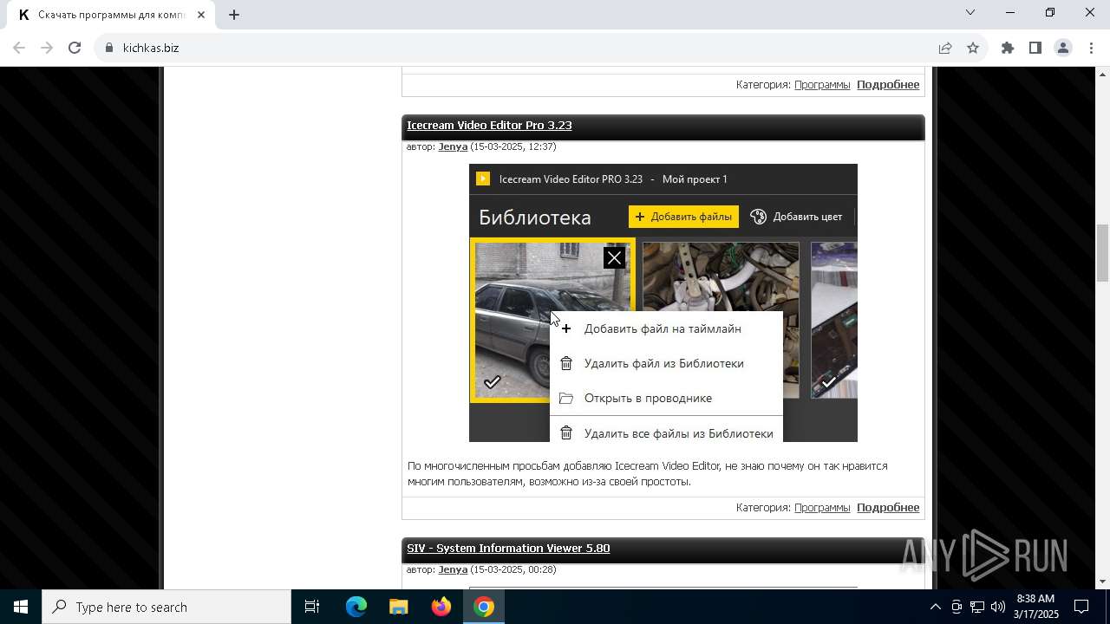Show hidden system tray icons

[x=935, y=607]
